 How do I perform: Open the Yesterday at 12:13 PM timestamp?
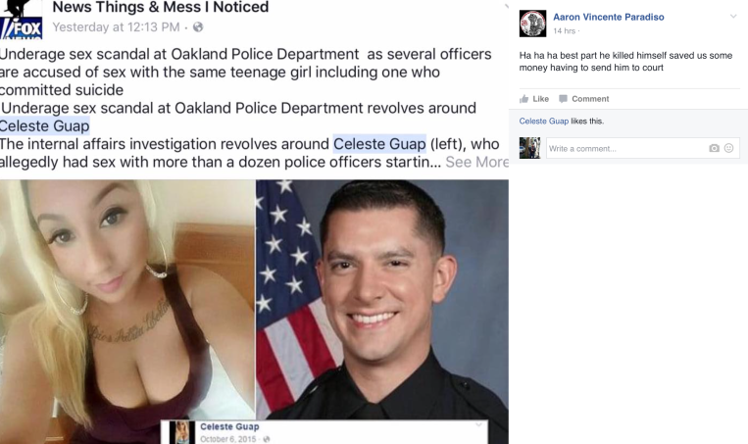coord(116,27)
